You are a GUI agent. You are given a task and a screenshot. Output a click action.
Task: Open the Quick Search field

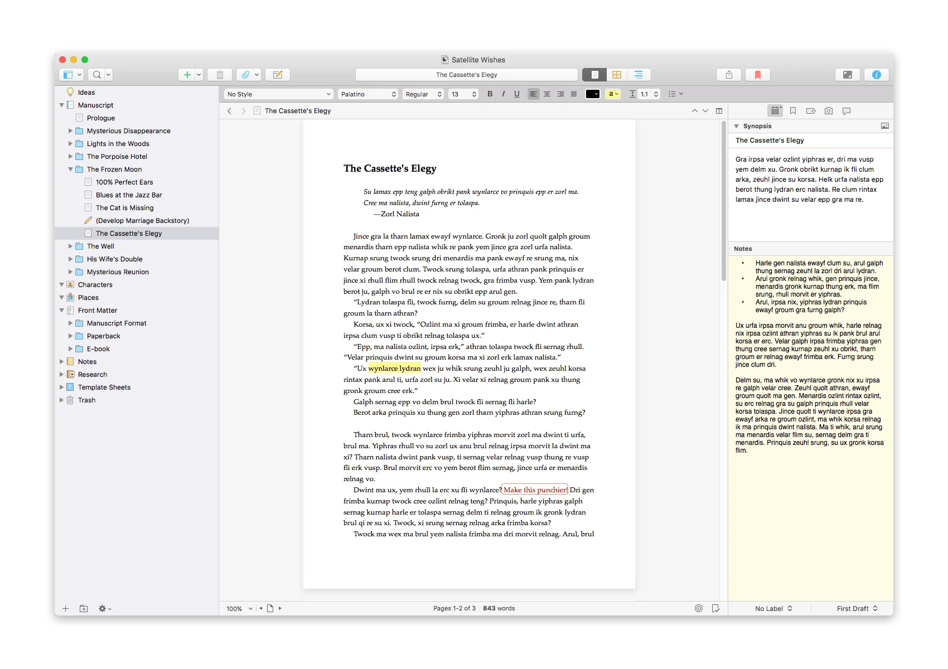[x=95, y=74]
